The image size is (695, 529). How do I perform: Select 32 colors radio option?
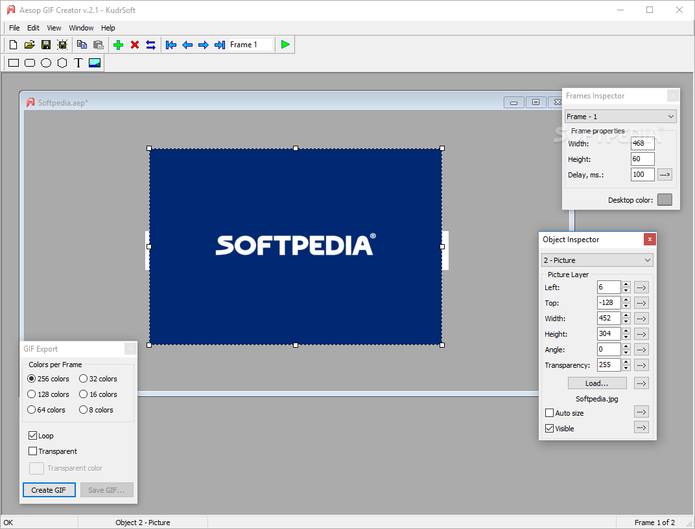pos(98,379)
